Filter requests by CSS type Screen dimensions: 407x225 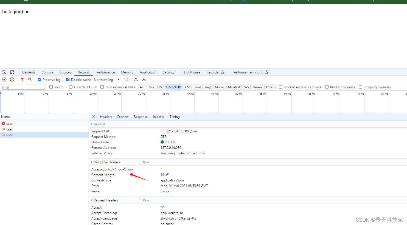pos(188,87)
